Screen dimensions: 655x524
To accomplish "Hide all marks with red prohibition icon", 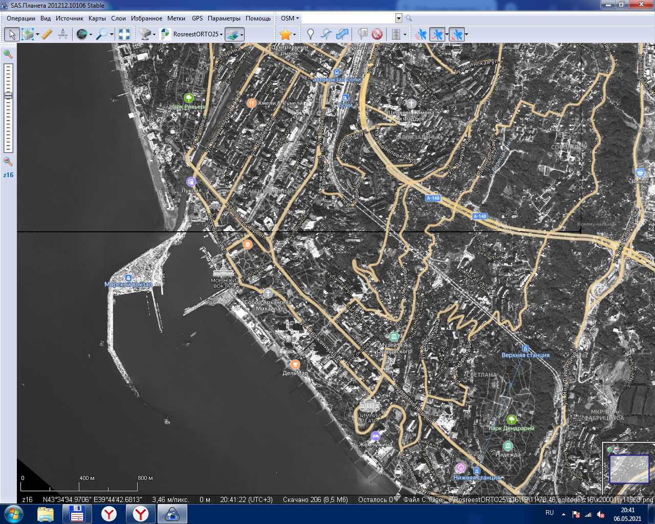I will tap(377, 34).
